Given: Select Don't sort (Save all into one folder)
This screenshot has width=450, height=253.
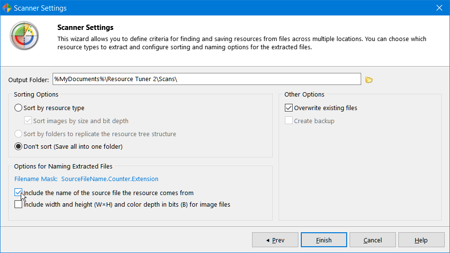Looking at the screenshot, I should pos(18,146).
